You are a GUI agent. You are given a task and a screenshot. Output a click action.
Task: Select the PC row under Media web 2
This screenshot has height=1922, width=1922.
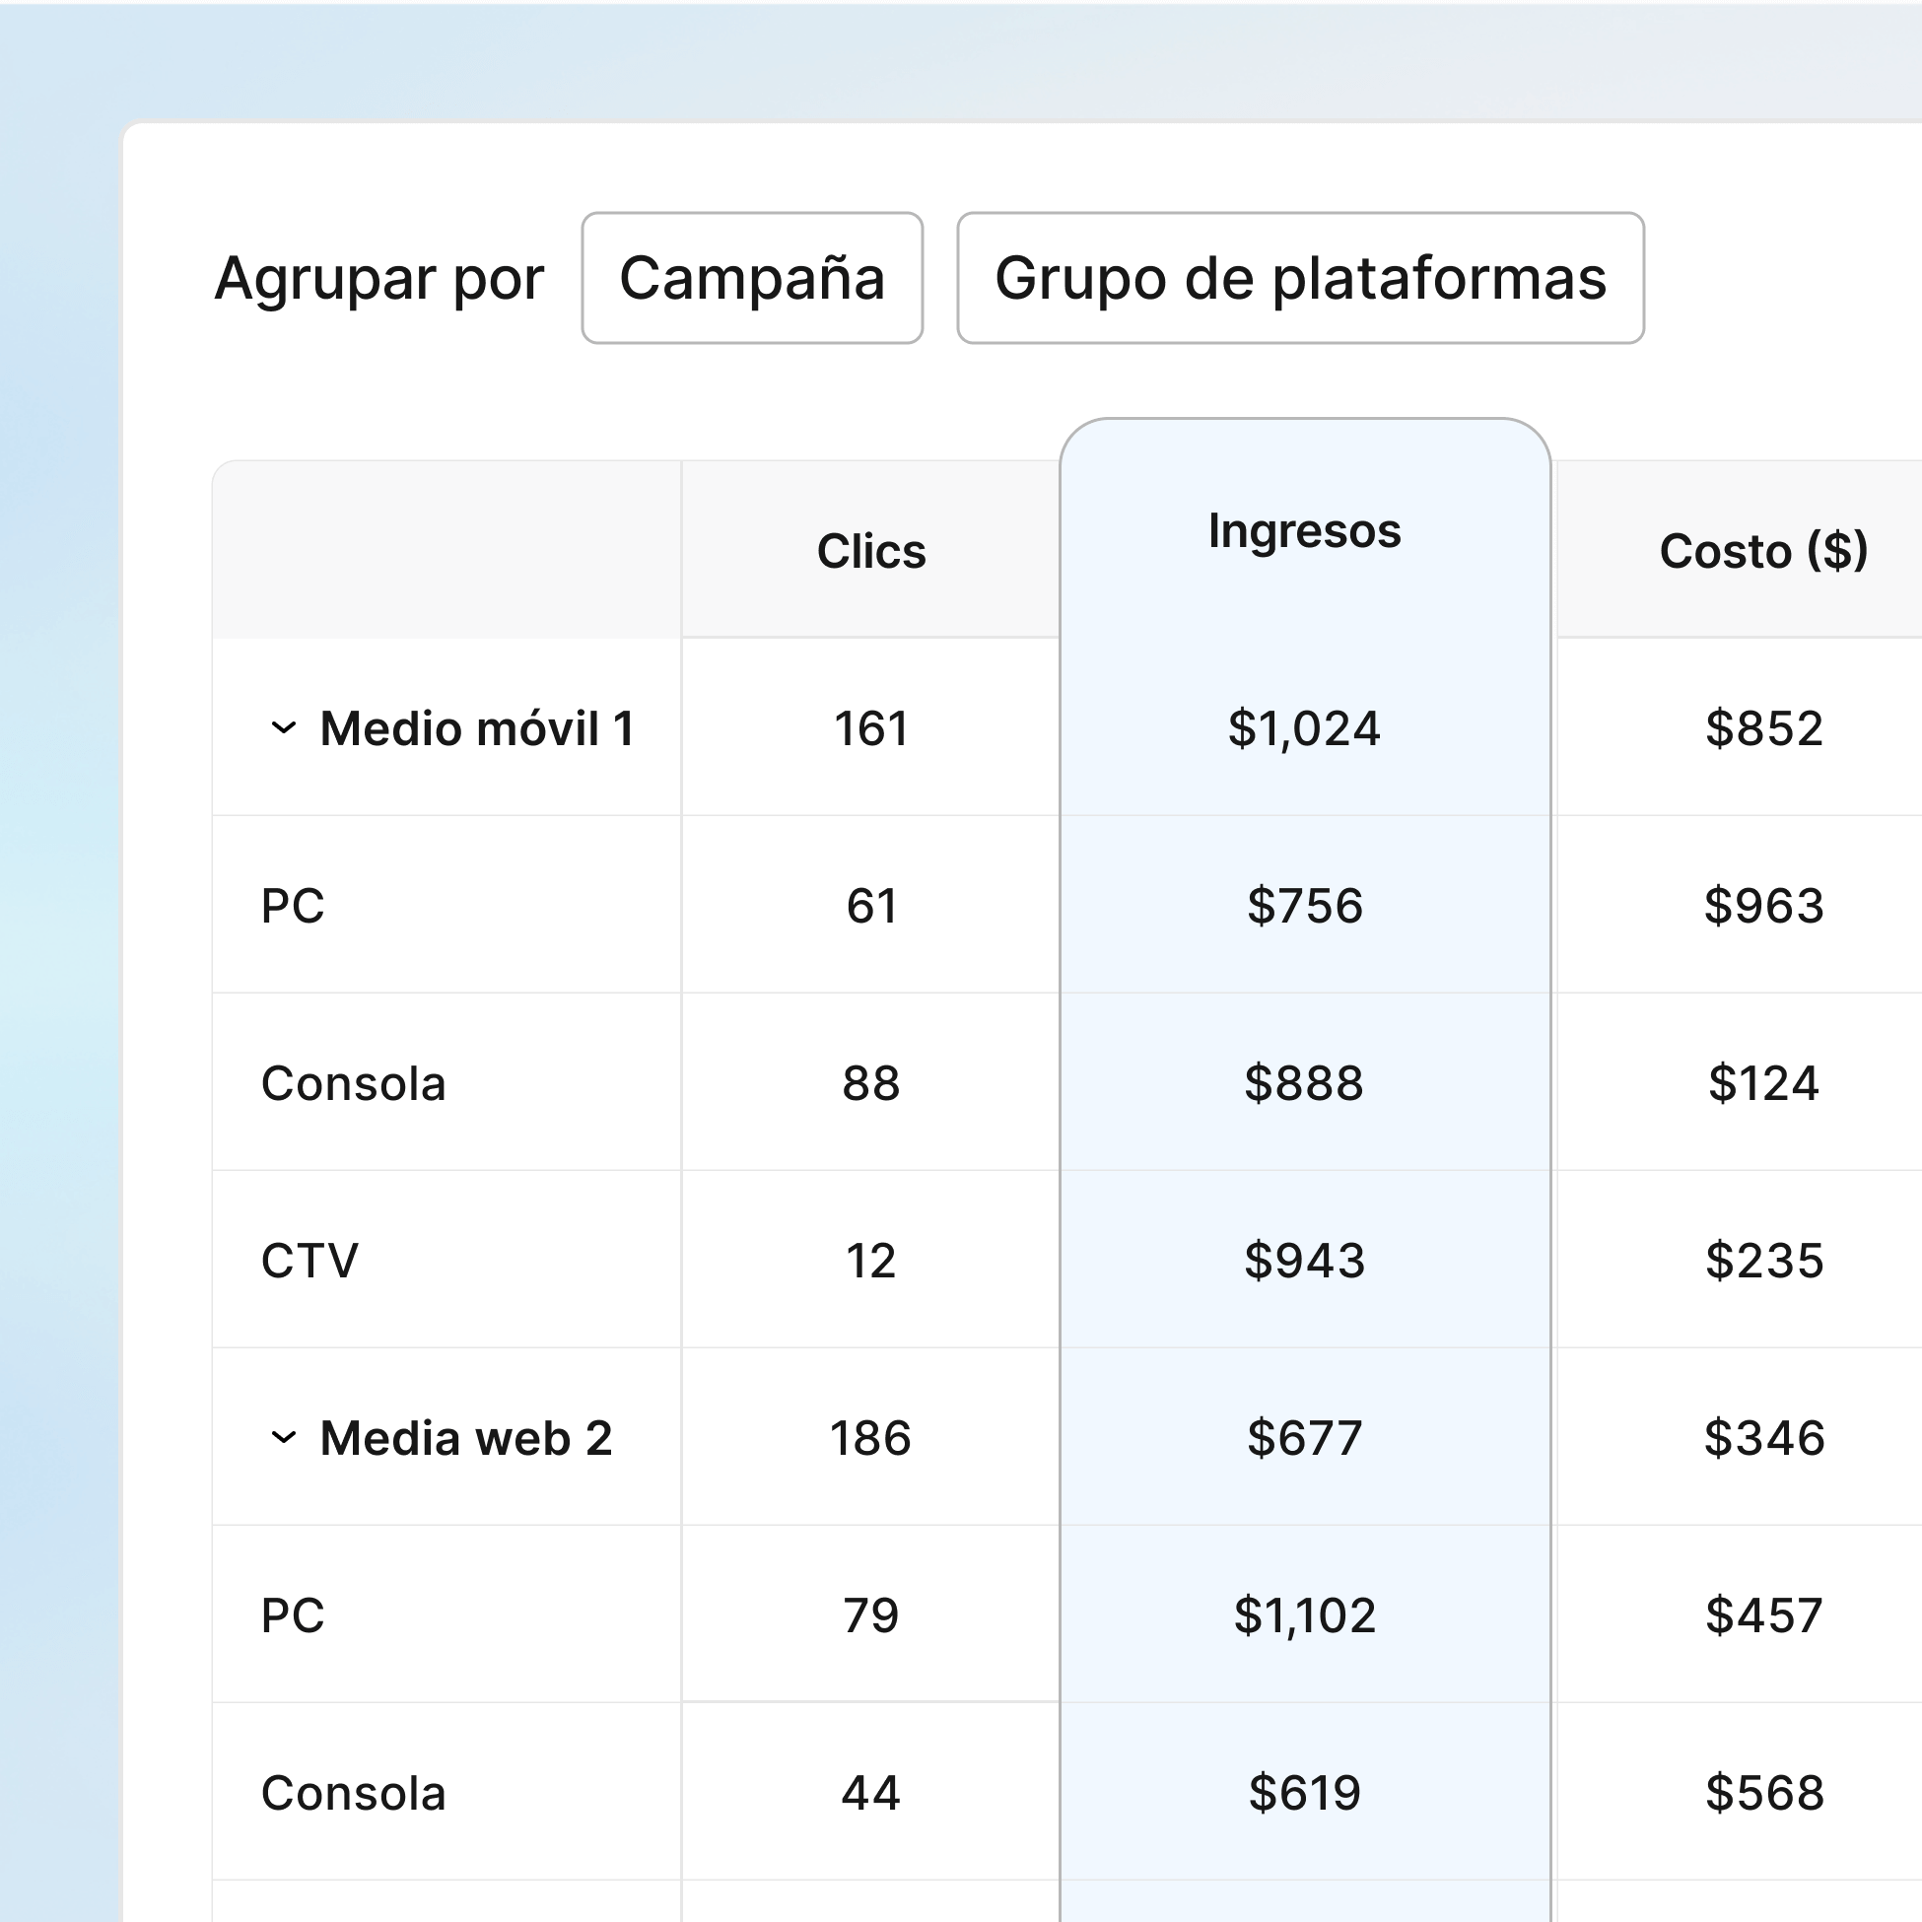point(292,1616)
